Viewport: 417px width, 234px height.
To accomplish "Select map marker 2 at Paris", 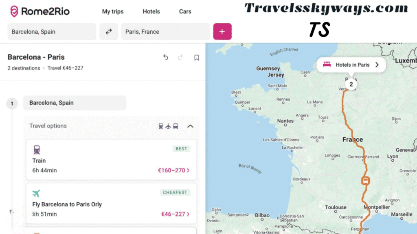I will point(351,84).
